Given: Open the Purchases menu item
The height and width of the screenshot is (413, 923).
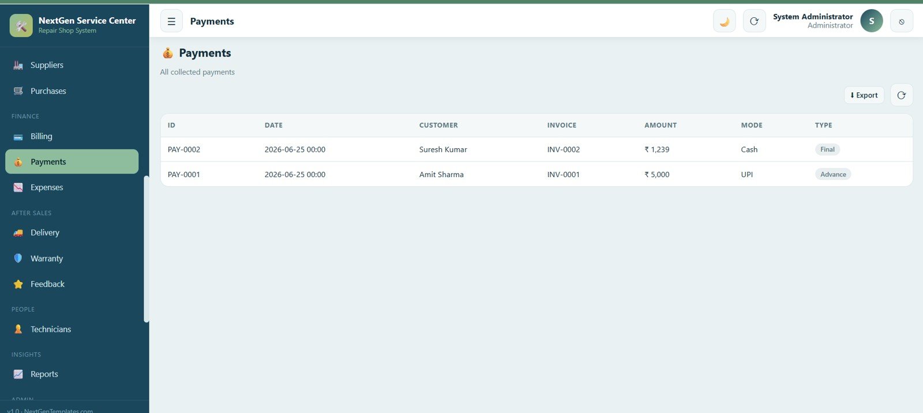Looking at the screenshot, I should point(72,91).
